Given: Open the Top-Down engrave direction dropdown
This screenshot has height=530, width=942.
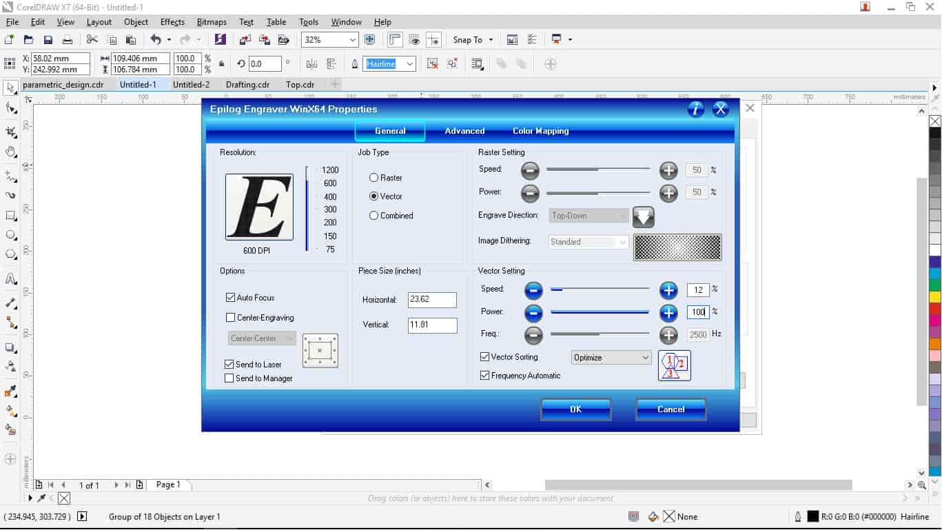Looking at the screenshot, I should pos(589,216).
